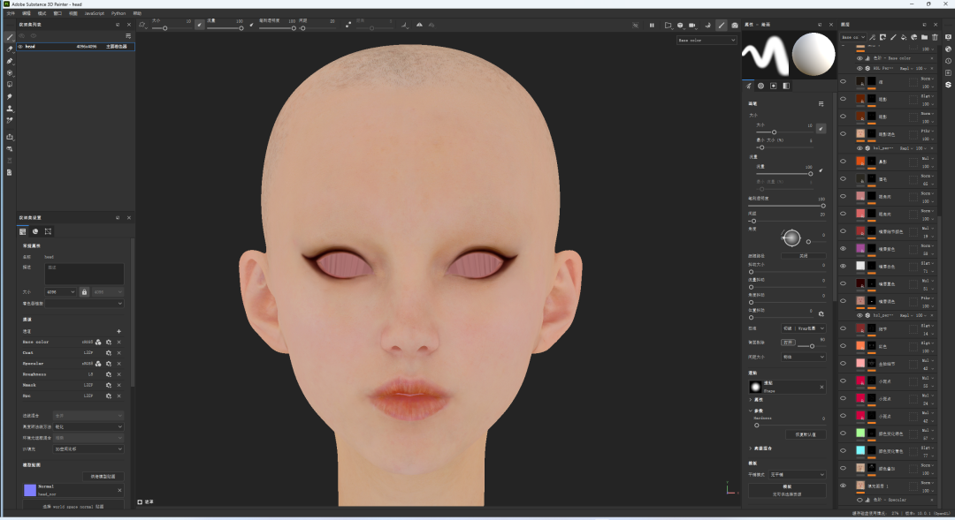955x520 pixels.
Task: Switch to the alpha tab in Properties
Action: 760,86
